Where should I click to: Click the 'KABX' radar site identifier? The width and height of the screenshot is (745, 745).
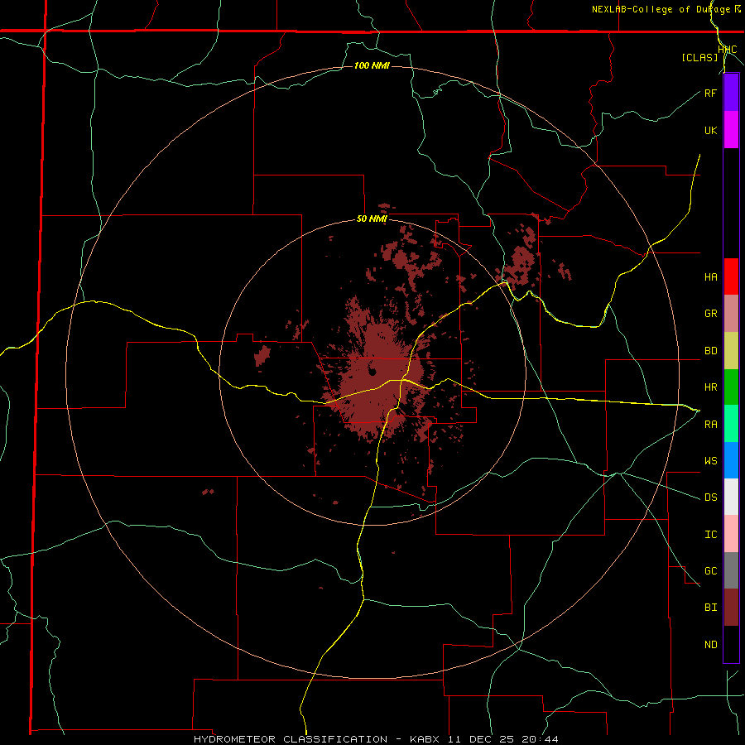(x=425, y=739)
